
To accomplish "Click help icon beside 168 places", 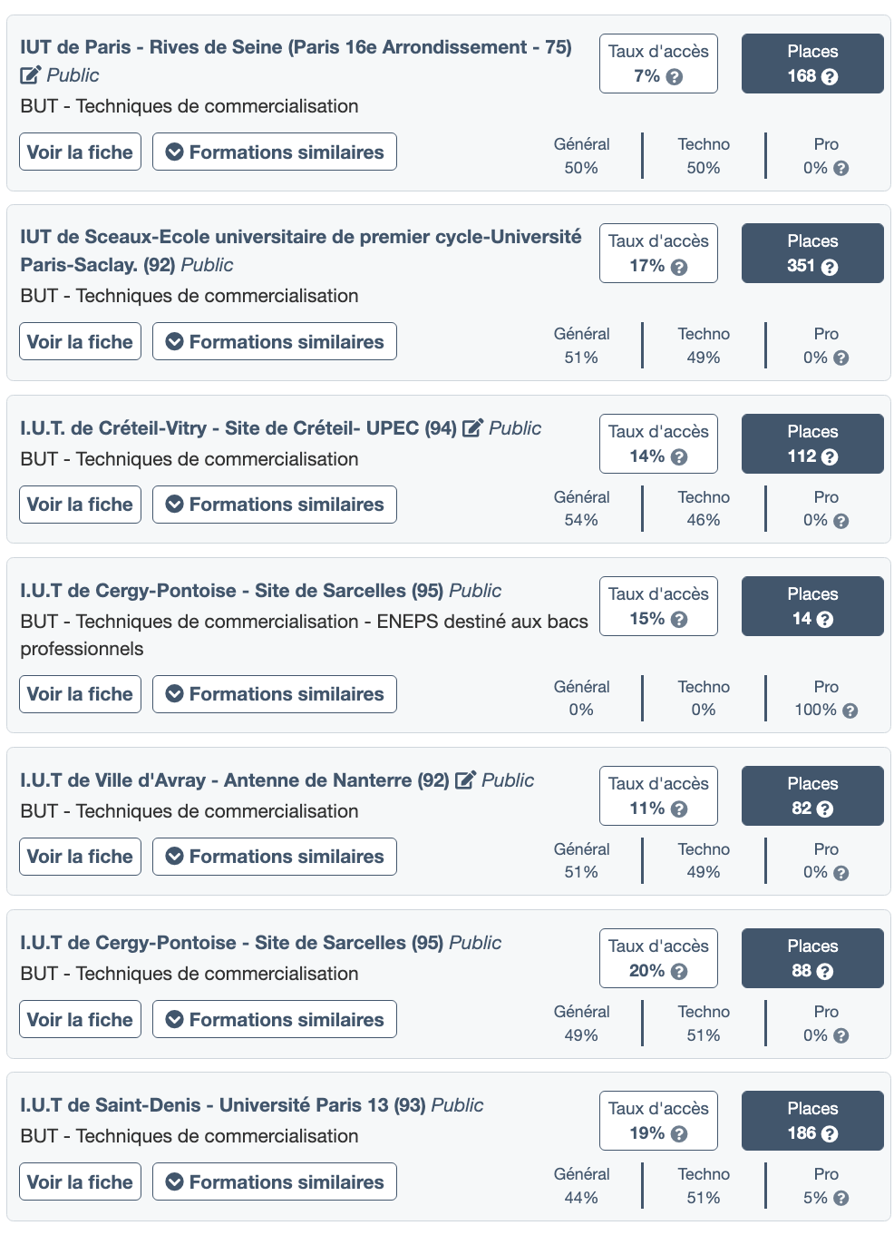I will (829, 77).
